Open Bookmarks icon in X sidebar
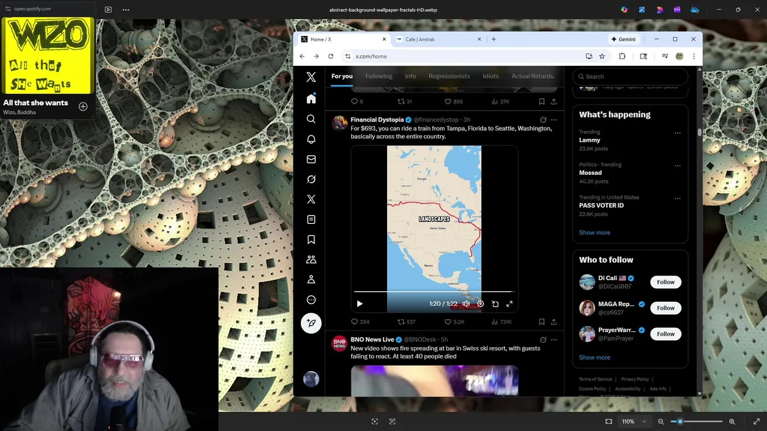The height and width of the screenshot is (431, 767). pos(311,239)
